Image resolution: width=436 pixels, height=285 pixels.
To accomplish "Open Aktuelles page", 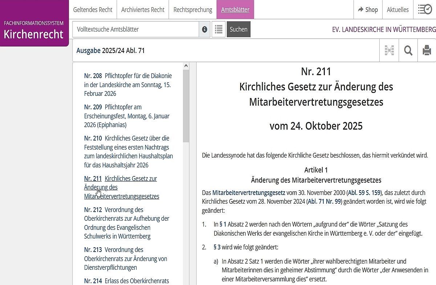I will coord(397,10).
